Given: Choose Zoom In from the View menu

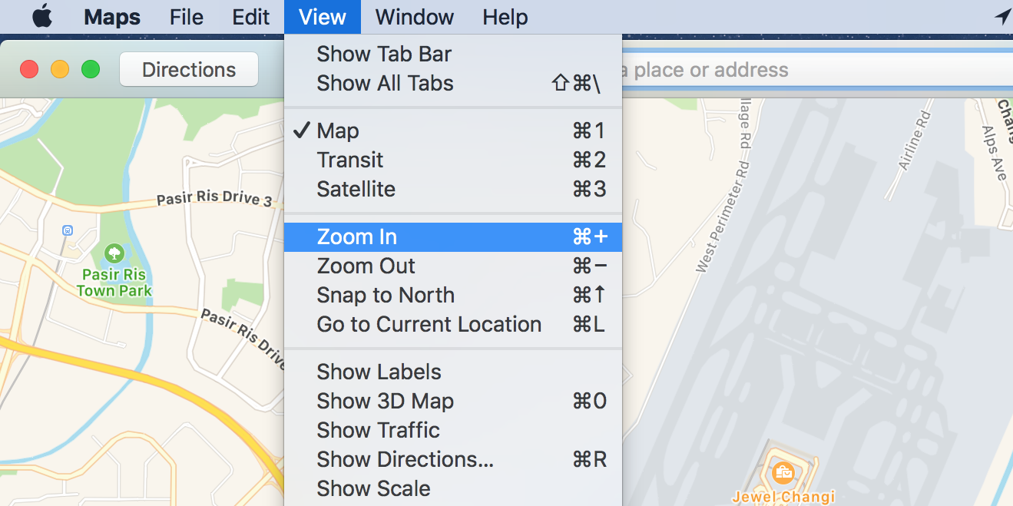Looking at the screenshot, I should [x=356, y=236].
